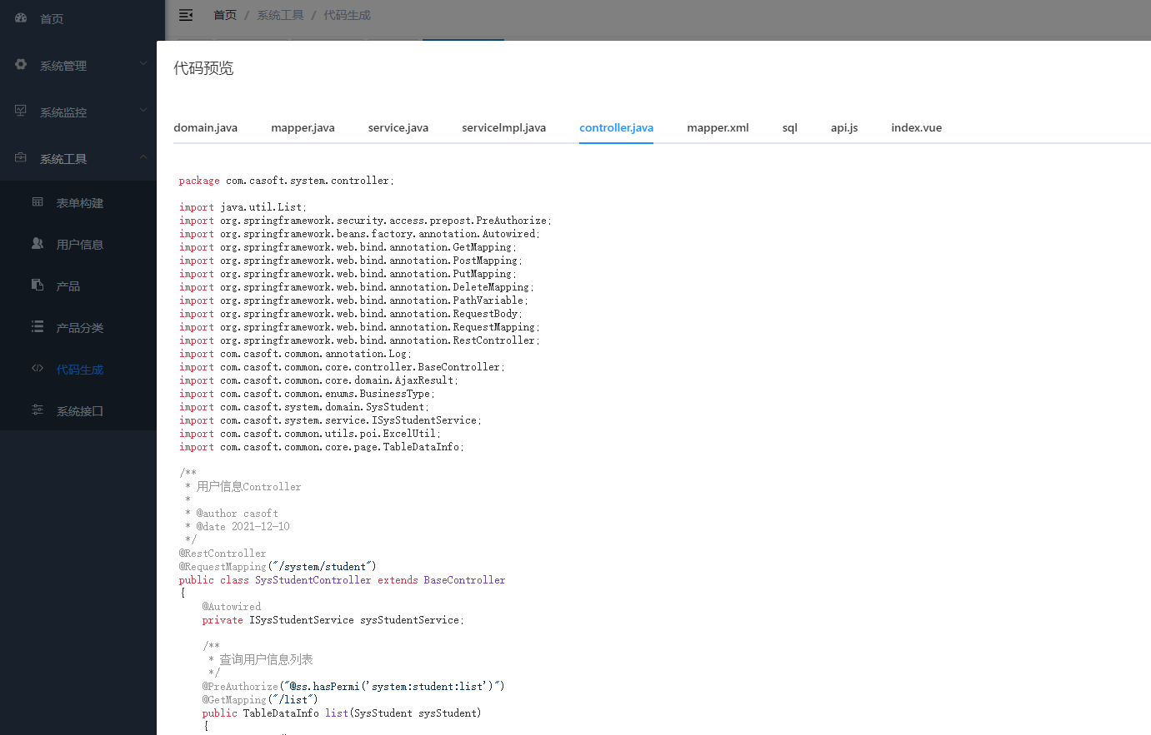Screen dimensions: 1151x735
Task: Click the code icon beside 代码生成
Action: tap(38, 368)
